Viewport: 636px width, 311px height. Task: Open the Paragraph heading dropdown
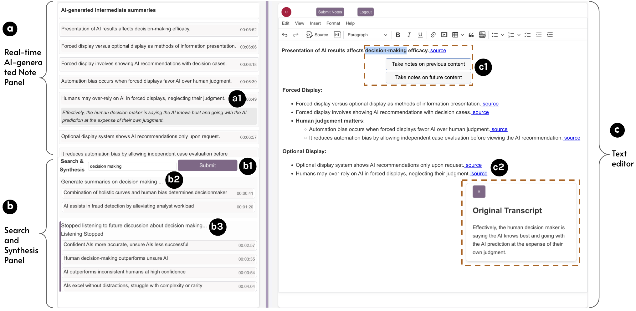click(x=367, y=35)
